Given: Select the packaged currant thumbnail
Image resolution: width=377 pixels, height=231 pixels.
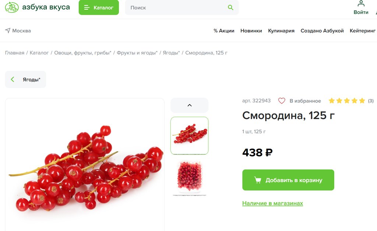Looking at the screenshot, I should tap(190, 177).
